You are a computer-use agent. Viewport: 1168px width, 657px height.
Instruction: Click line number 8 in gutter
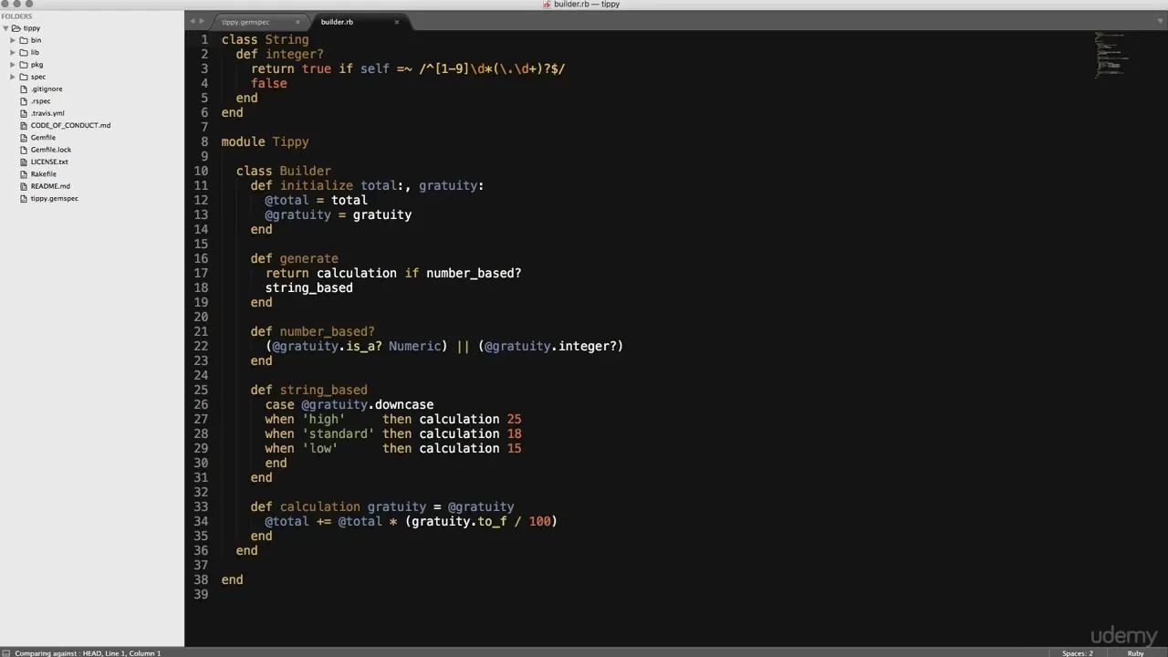pos(204,141)
